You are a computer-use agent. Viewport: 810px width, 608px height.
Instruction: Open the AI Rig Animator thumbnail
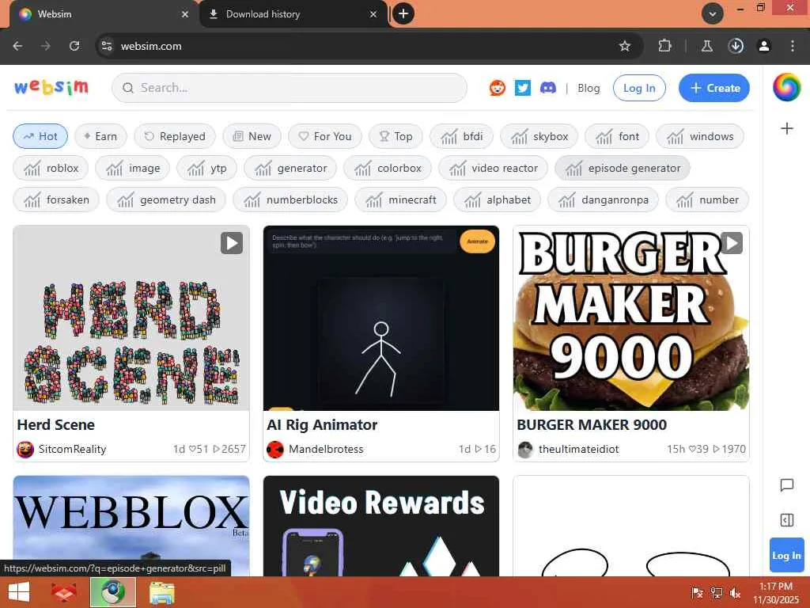pyautogui.click(x=380, y=318)
